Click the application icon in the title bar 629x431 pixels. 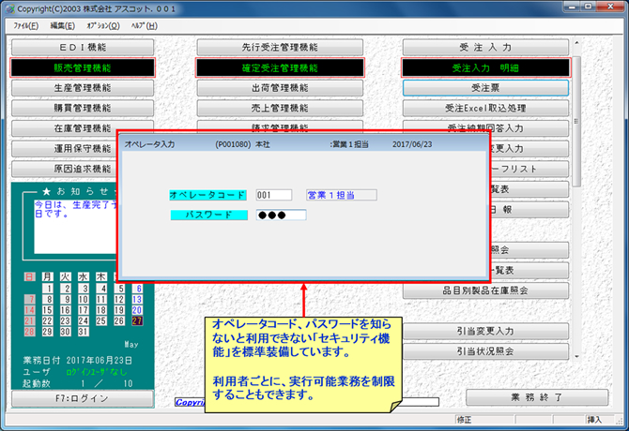[x=8, y=8]
